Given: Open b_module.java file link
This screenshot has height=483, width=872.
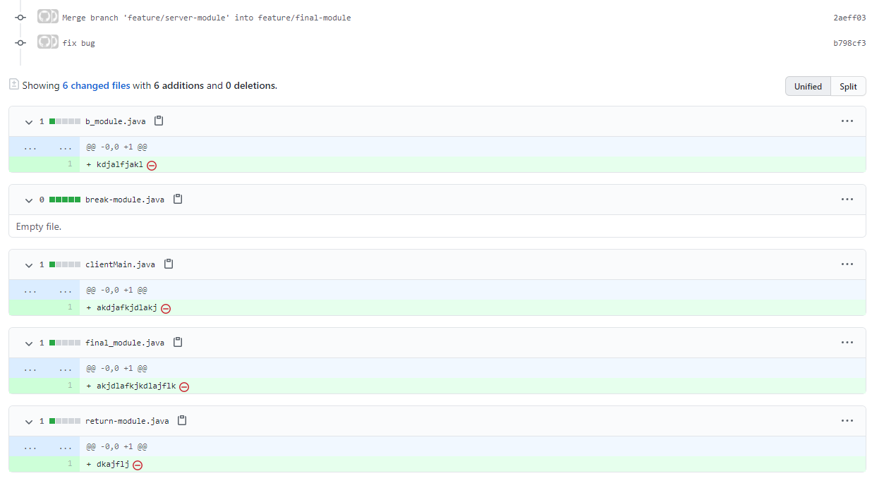Looking at the screenshot, I should (116, 121).
